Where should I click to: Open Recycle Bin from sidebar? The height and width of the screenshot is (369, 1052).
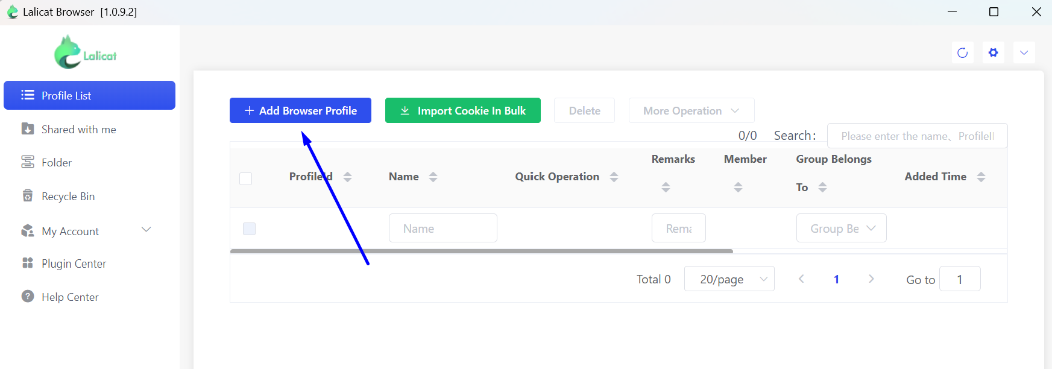click(x=68, y=197)
